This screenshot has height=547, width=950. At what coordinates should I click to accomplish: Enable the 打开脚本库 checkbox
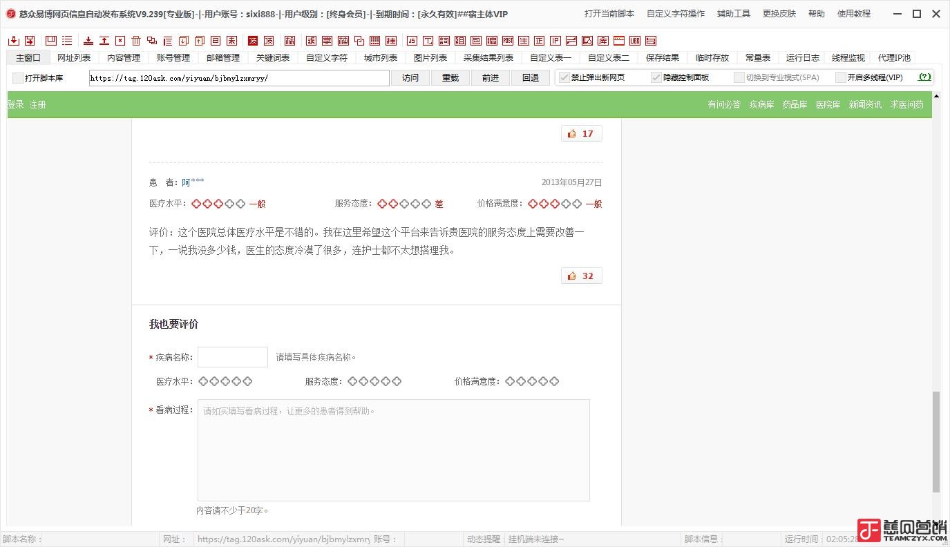click(x=18, y=78)
